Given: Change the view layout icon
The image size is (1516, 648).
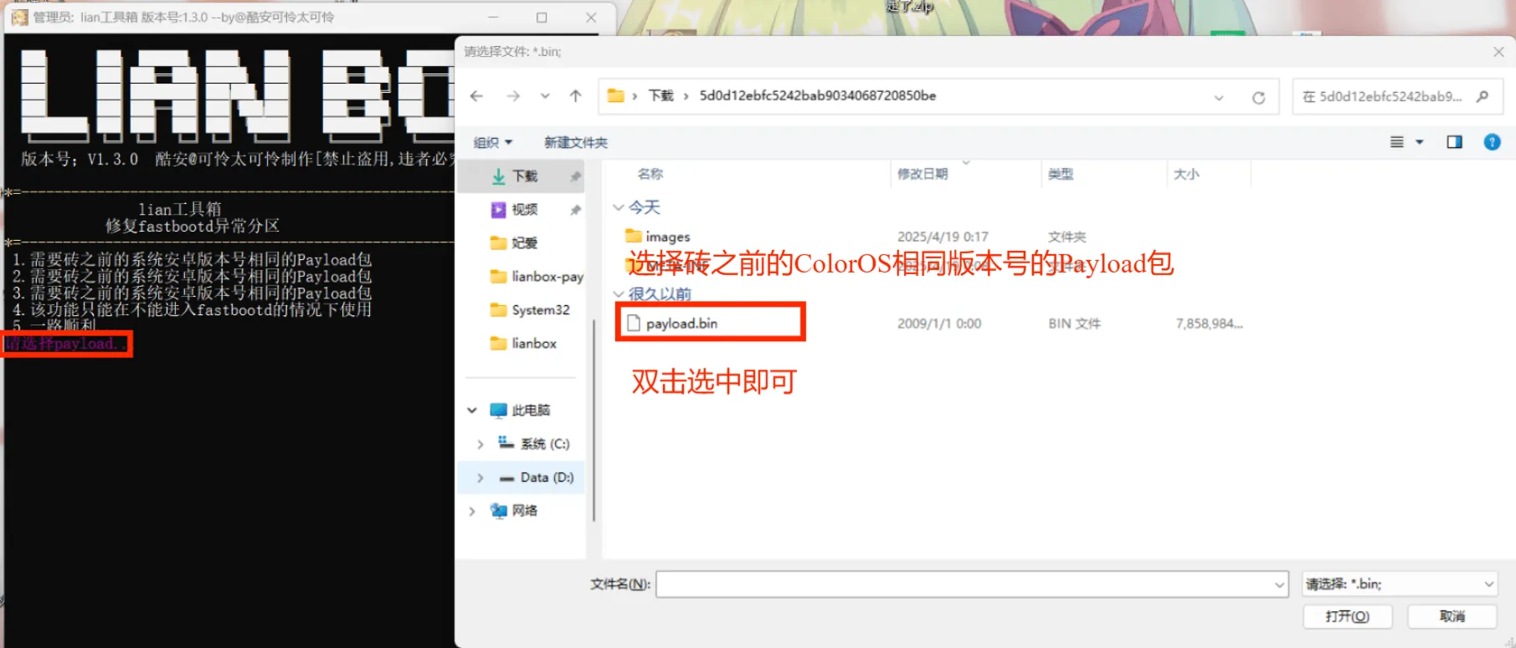Looking at the screenshot, I should (1396, 142).
